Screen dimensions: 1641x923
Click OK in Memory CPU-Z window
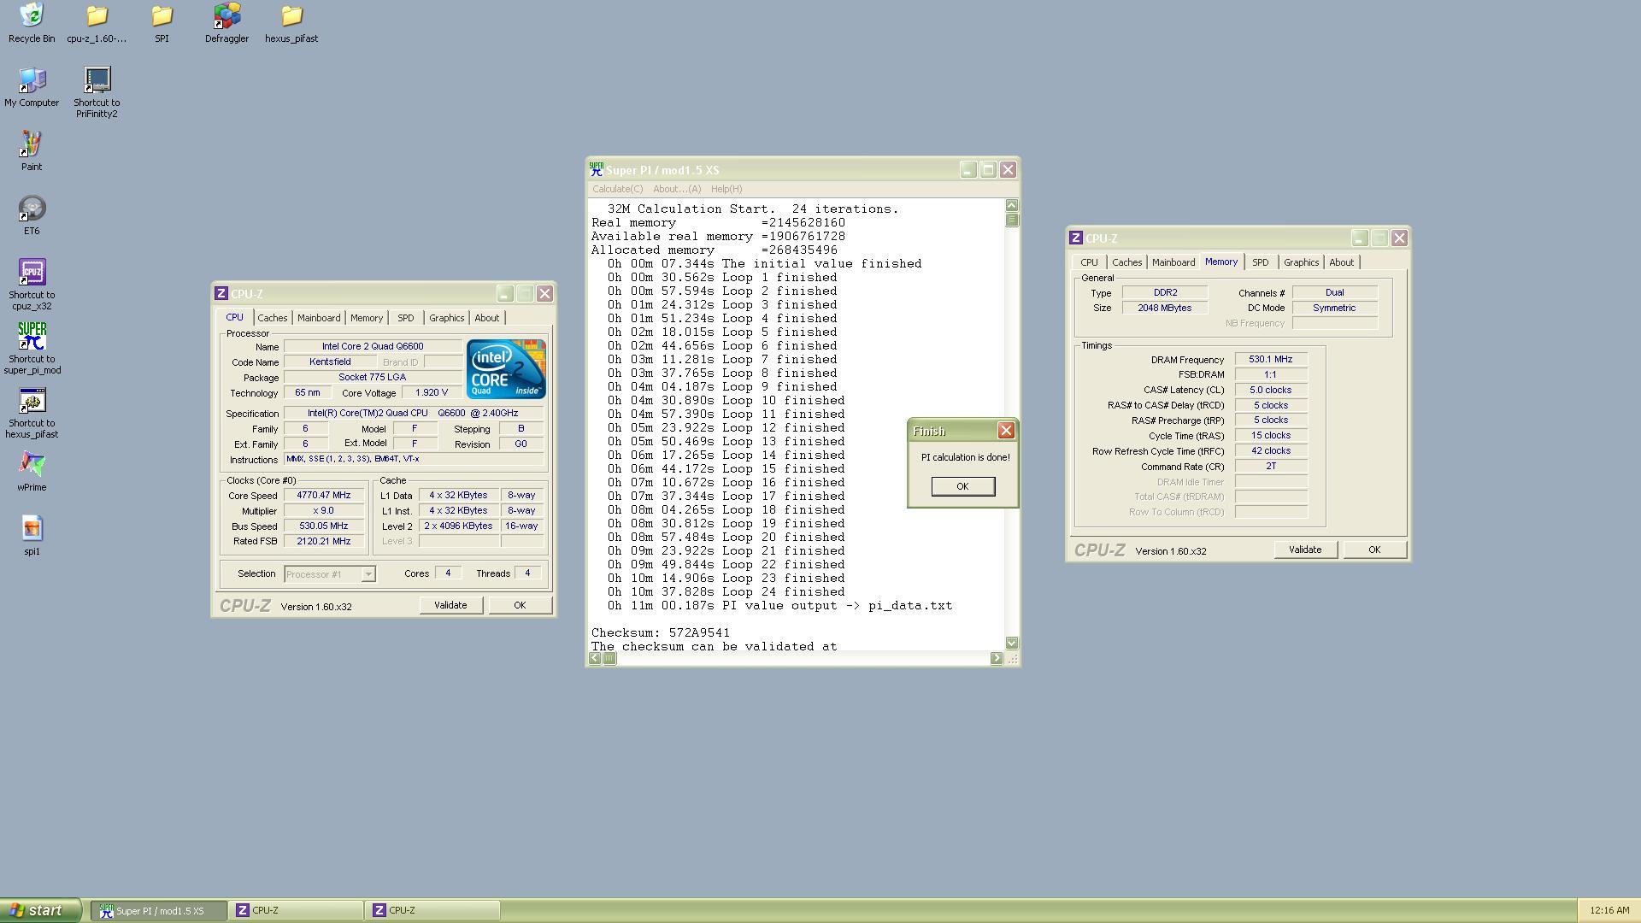tap(1374, 550)
